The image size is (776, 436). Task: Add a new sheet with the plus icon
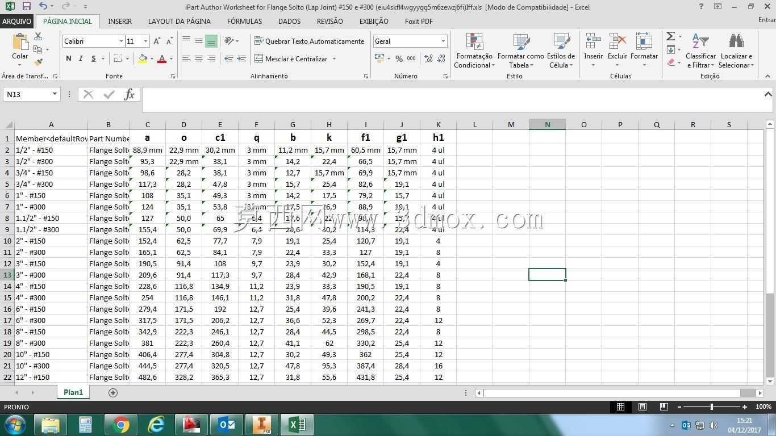[x=112, y=392]
